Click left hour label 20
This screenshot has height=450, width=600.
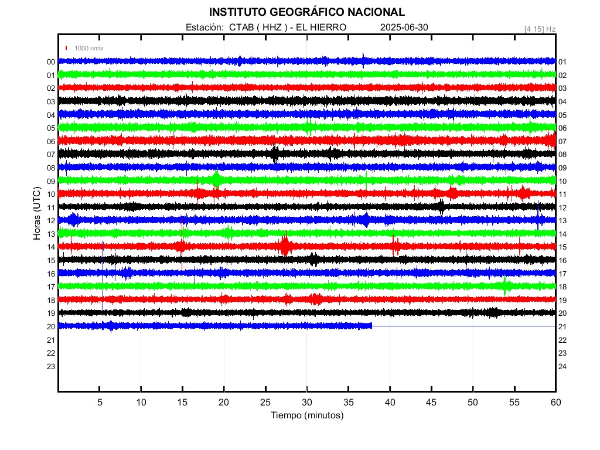[51, 327]
